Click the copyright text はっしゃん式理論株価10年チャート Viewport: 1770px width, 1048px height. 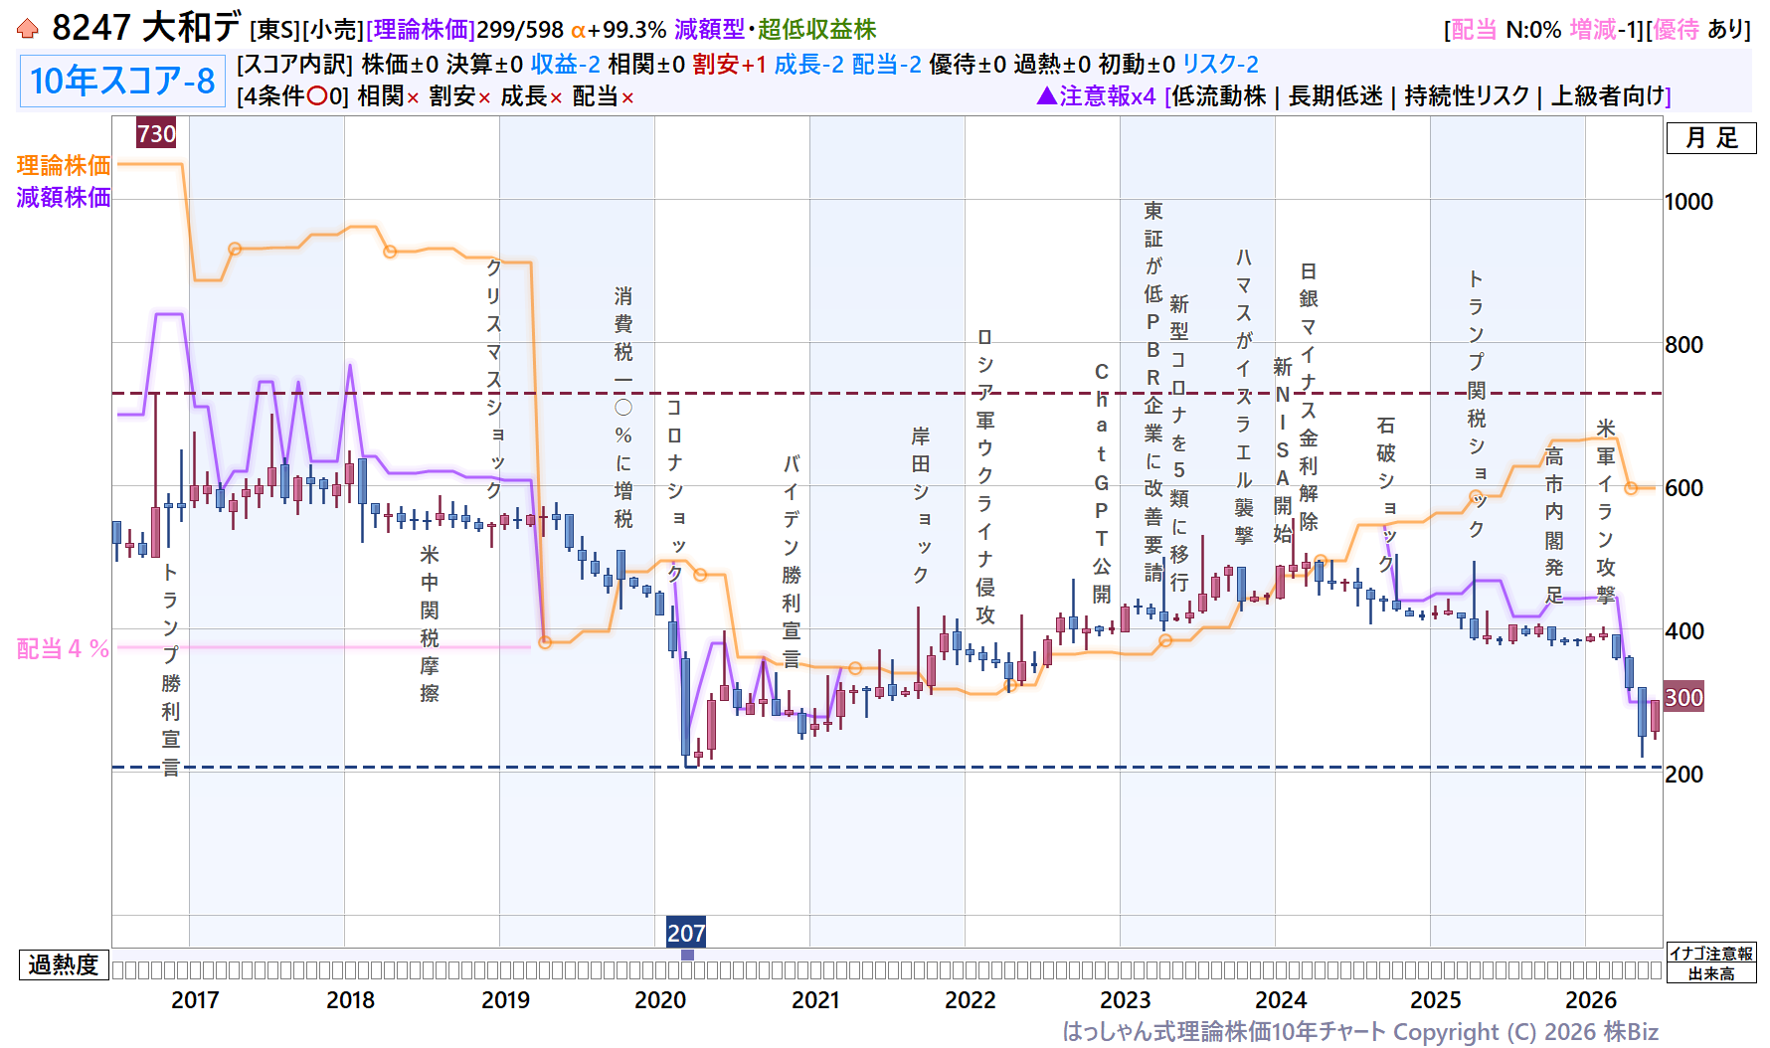(x=1224, y=1032)
